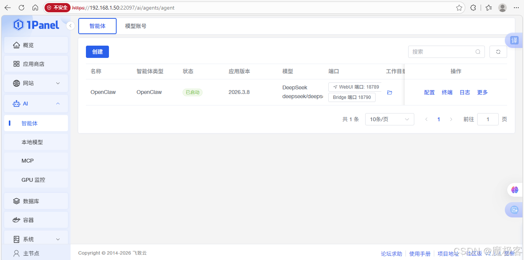Focus the 前往 page number input

click(488, 119)
